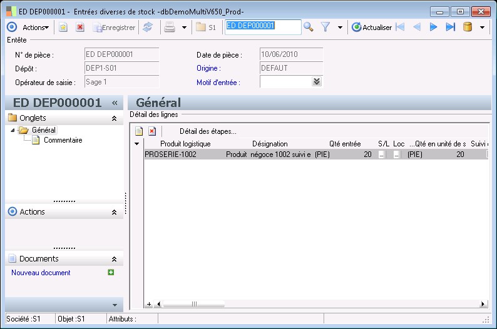497x329 pixels.
Task: Open the Motif d'entrée dropdown
Action: click(316, 82)
